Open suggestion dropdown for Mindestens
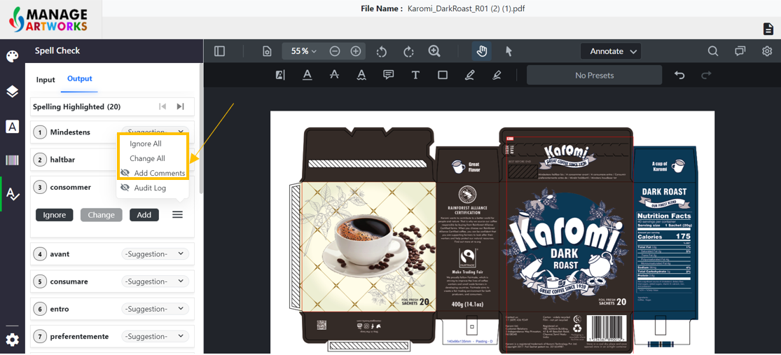 [155, 130]
